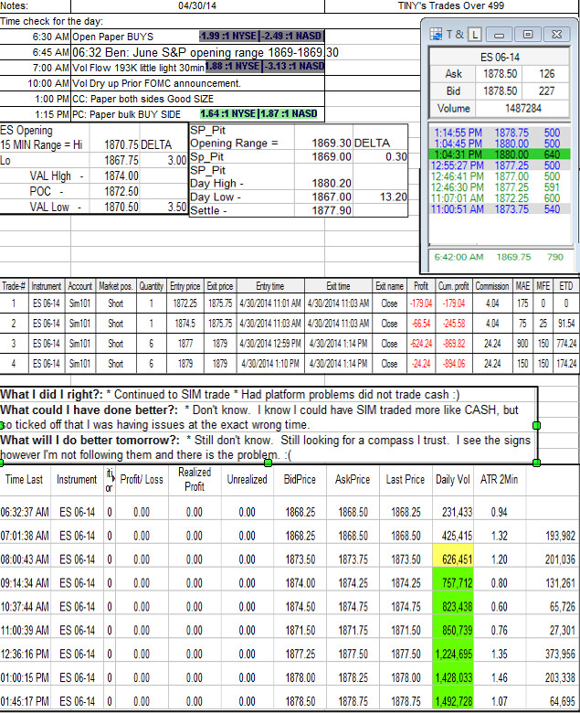Click the 6:42:00 AM 1869.75 print
Viewport: 580px width, 713px height.
point(499,257)
